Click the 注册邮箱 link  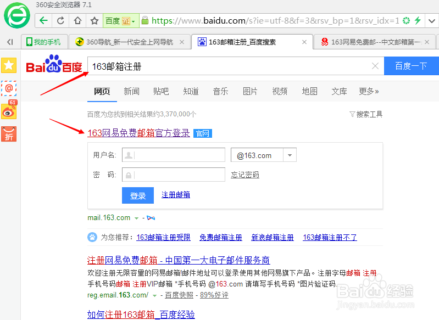pos(176,195)
